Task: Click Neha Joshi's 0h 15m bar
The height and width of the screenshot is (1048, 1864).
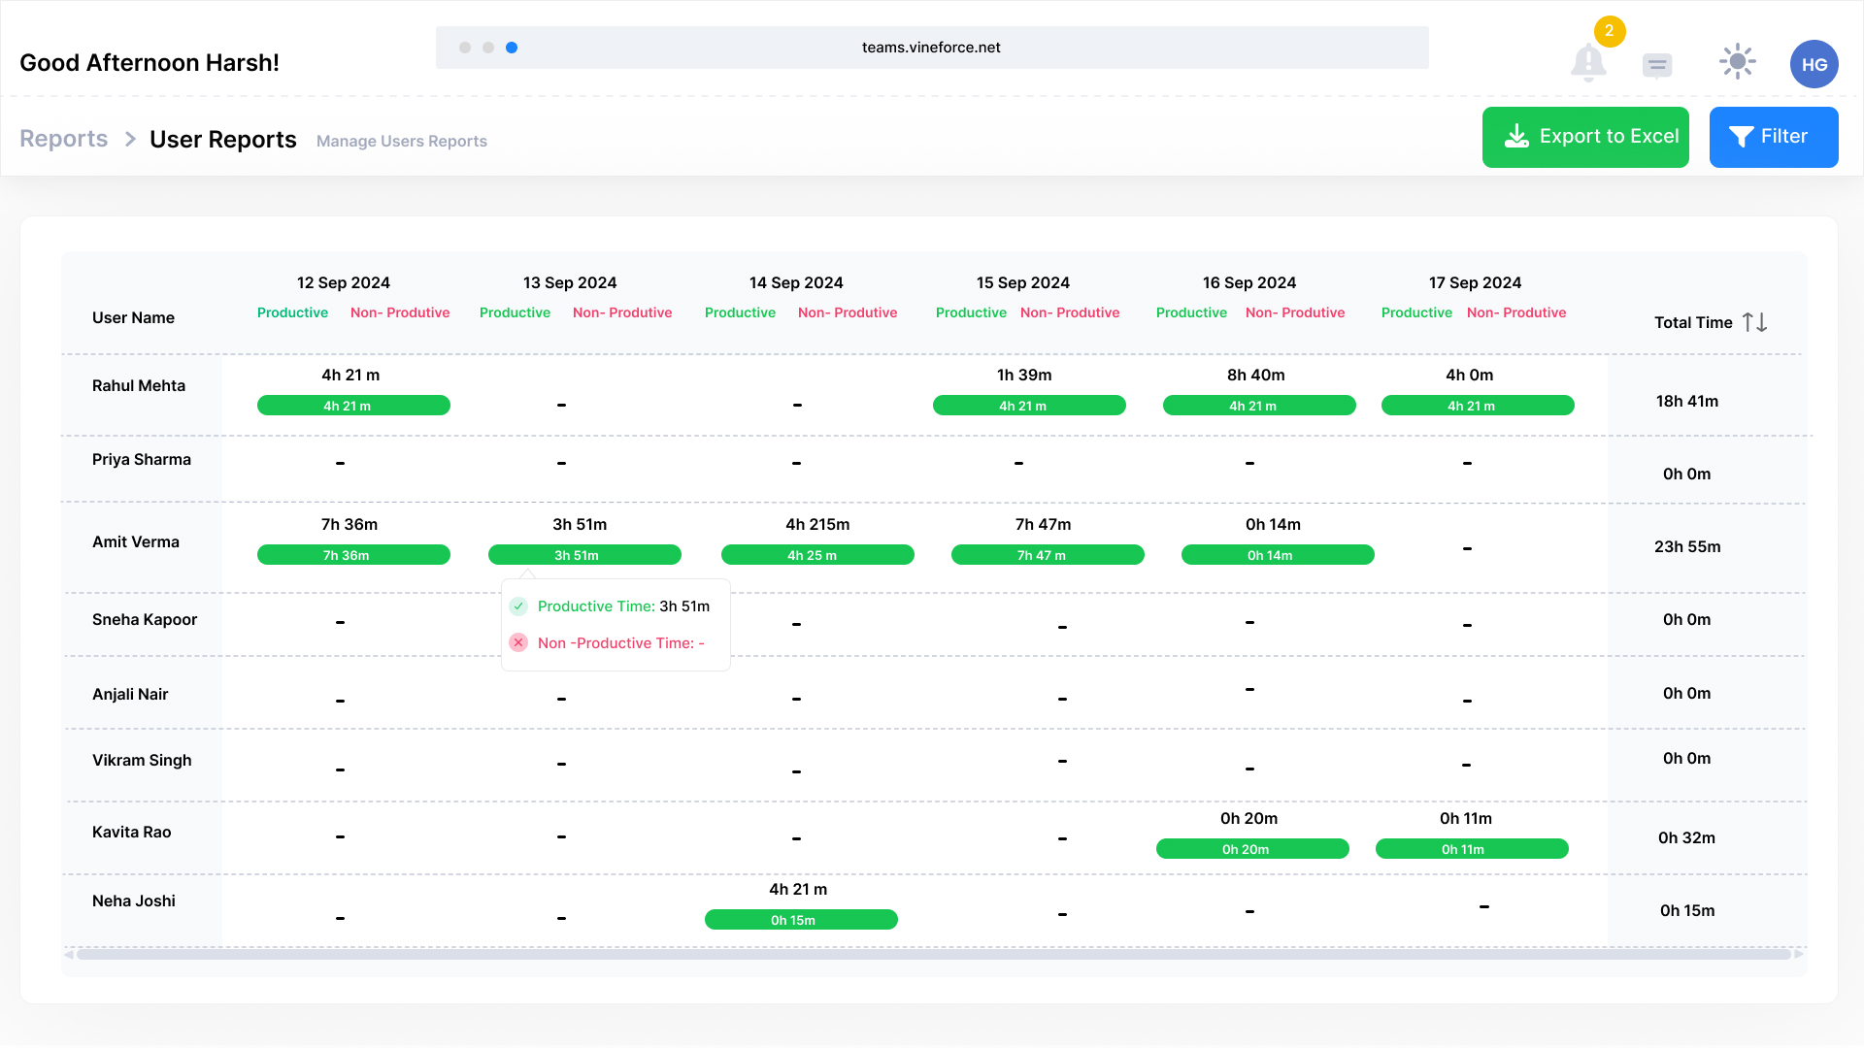Action: 801,920
